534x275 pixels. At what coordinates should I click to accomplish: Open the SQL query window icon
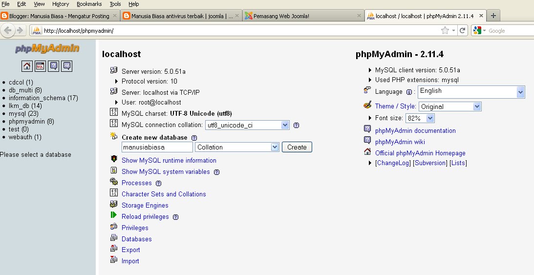coord(40,66)
